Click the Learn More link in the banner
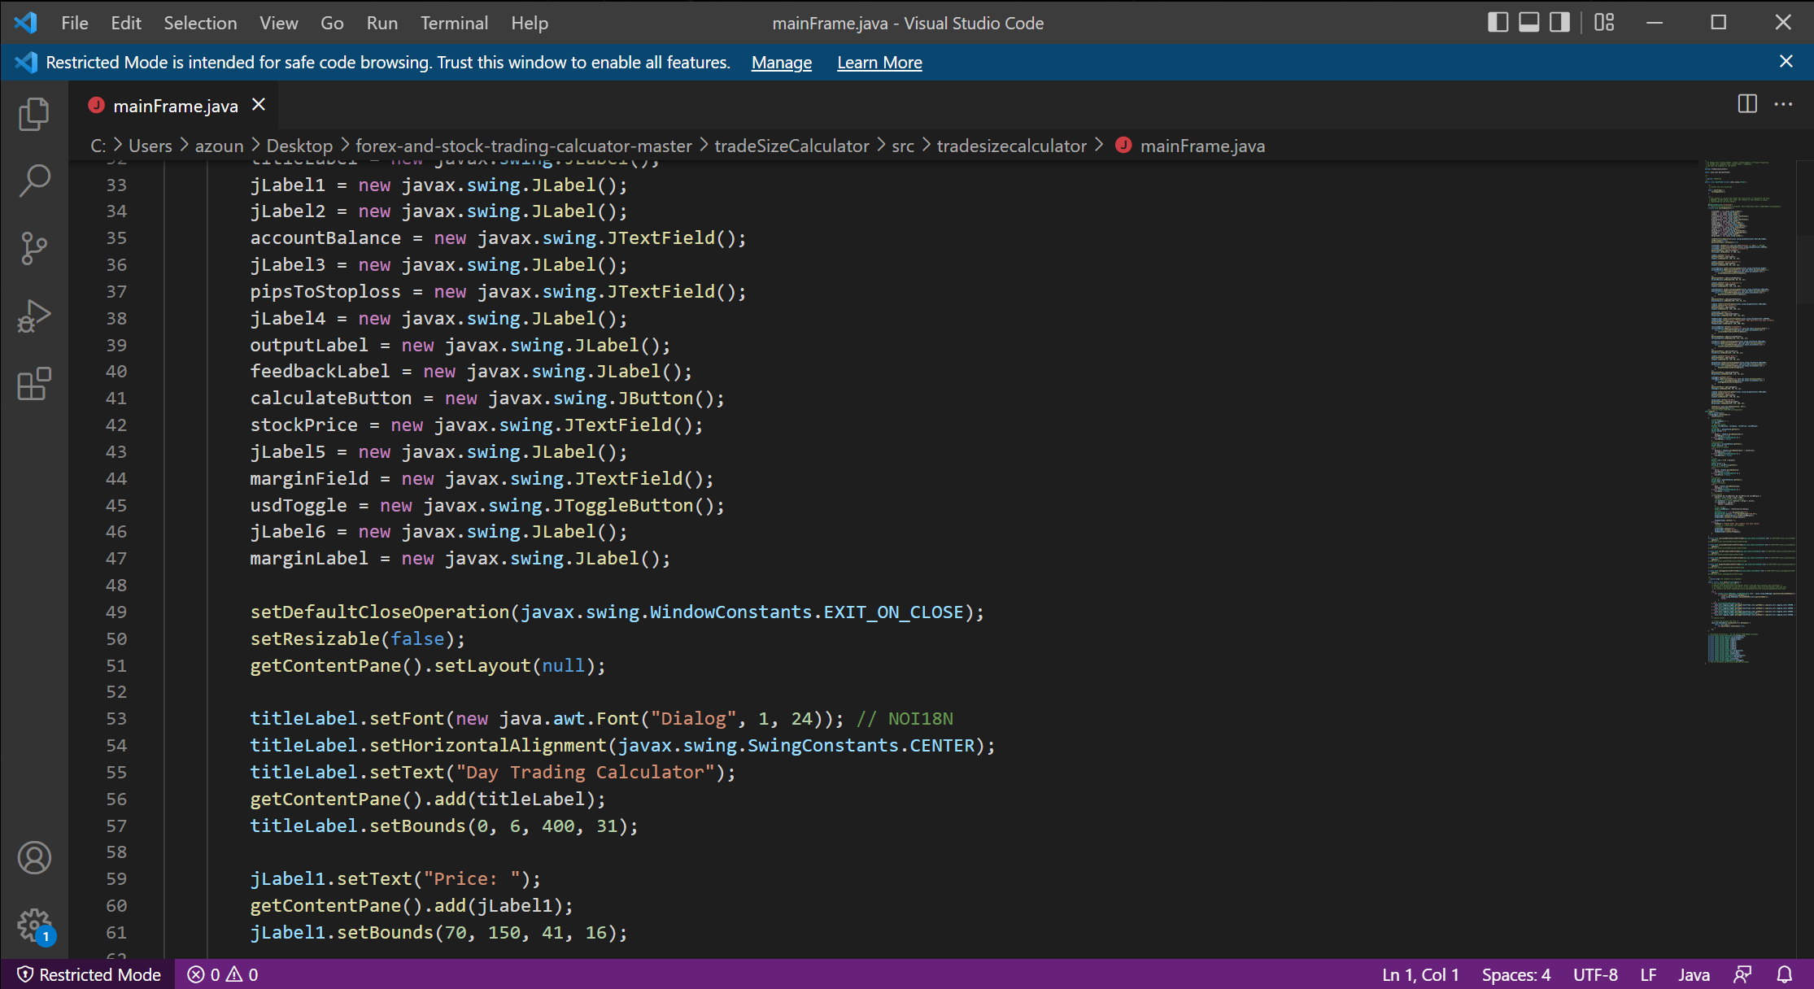This screenshot has height=989, width=1814. pyautogui.click(x=879, y=63)
